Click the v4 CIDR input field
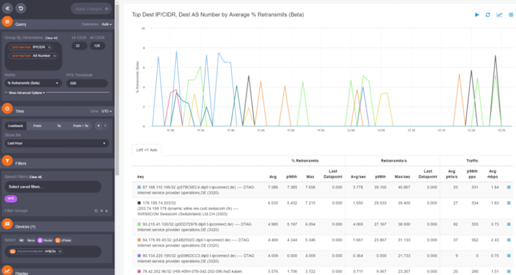Viewport: 516px width, 275px height. point(79,46)
